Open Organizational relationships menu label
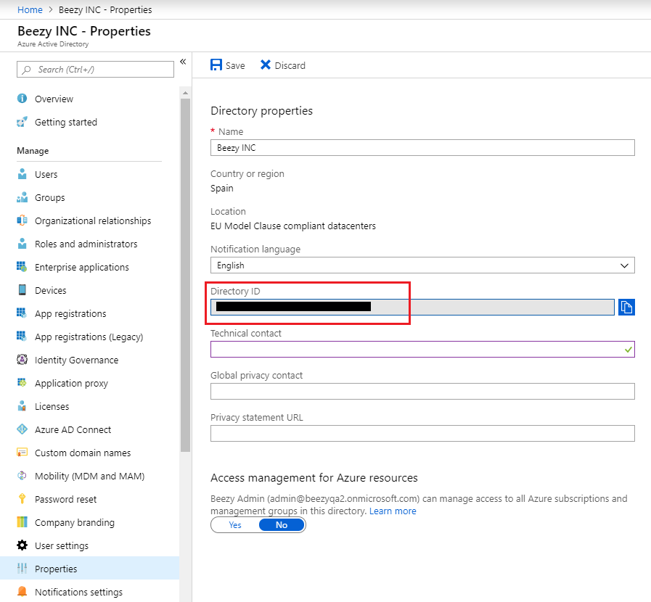 click(93, 220)
